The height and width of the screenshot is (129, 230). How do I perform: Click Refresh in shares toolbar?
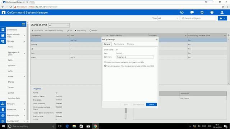(93, 30)
